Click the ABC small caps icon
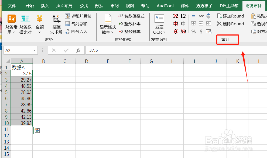Screen dimensions: 267x158 pos(201,16)
